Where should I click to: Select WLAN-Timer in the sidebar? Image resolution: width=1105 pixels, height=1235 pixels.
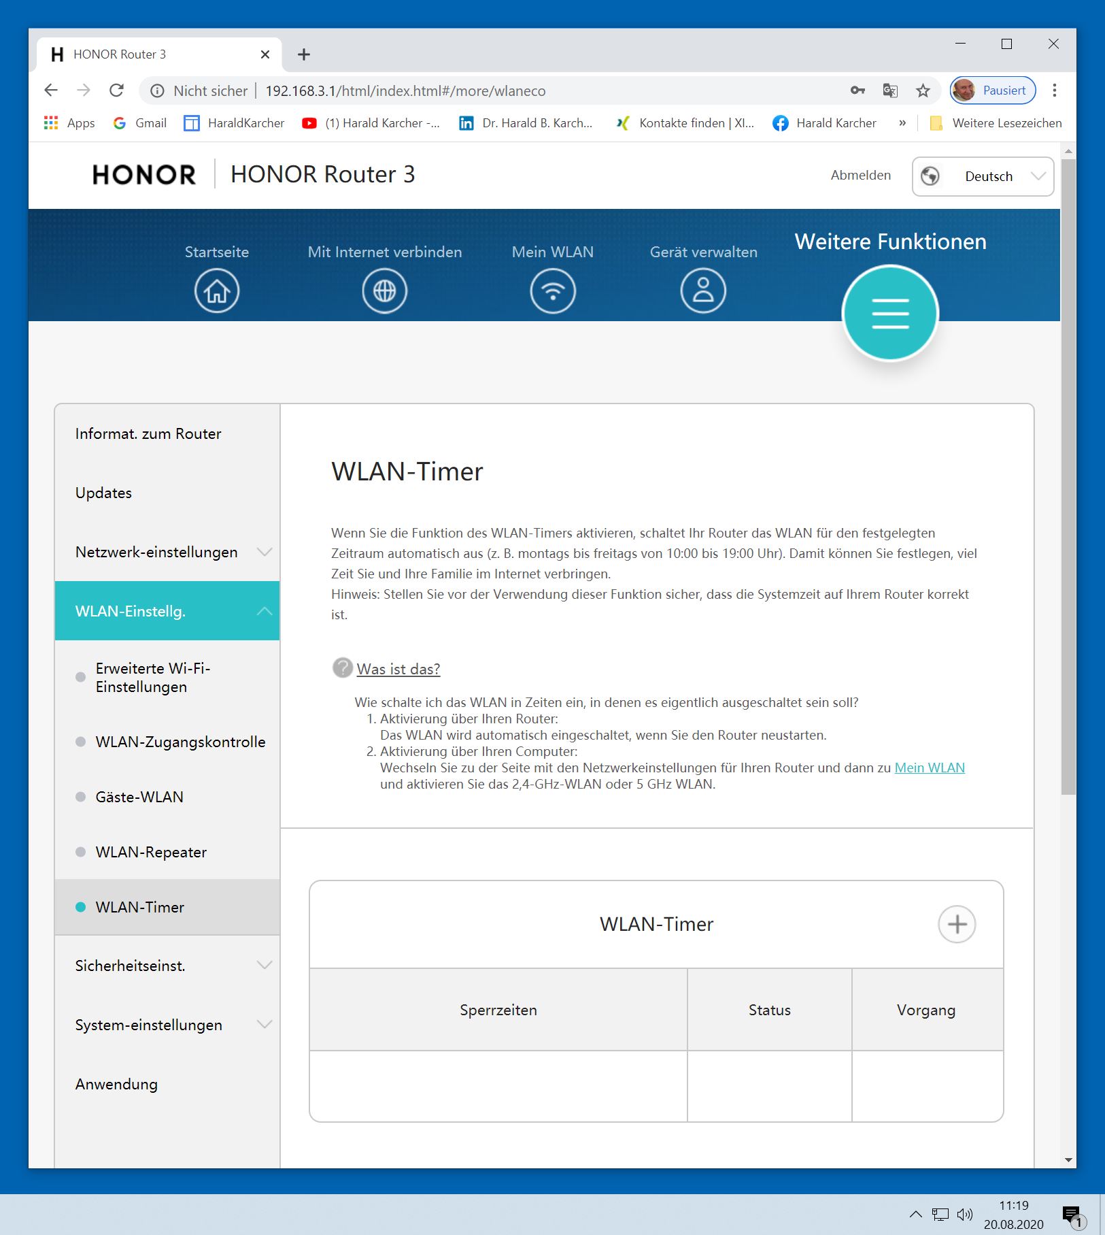tap(167, 907)
